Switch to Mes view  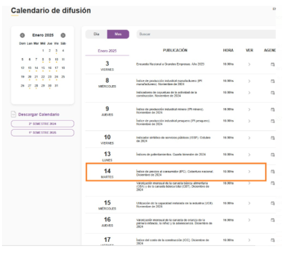[x=118, y=34]
